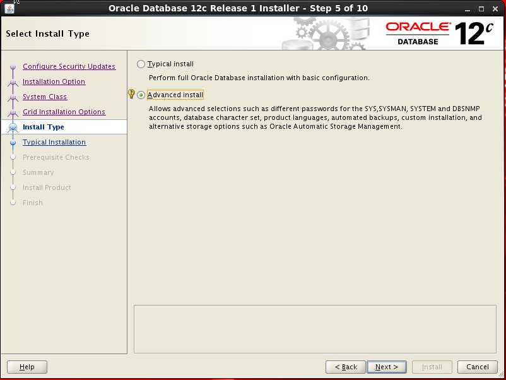Click the Cancel button
This screenshot has width=506, height=380.
pos(477,367)
